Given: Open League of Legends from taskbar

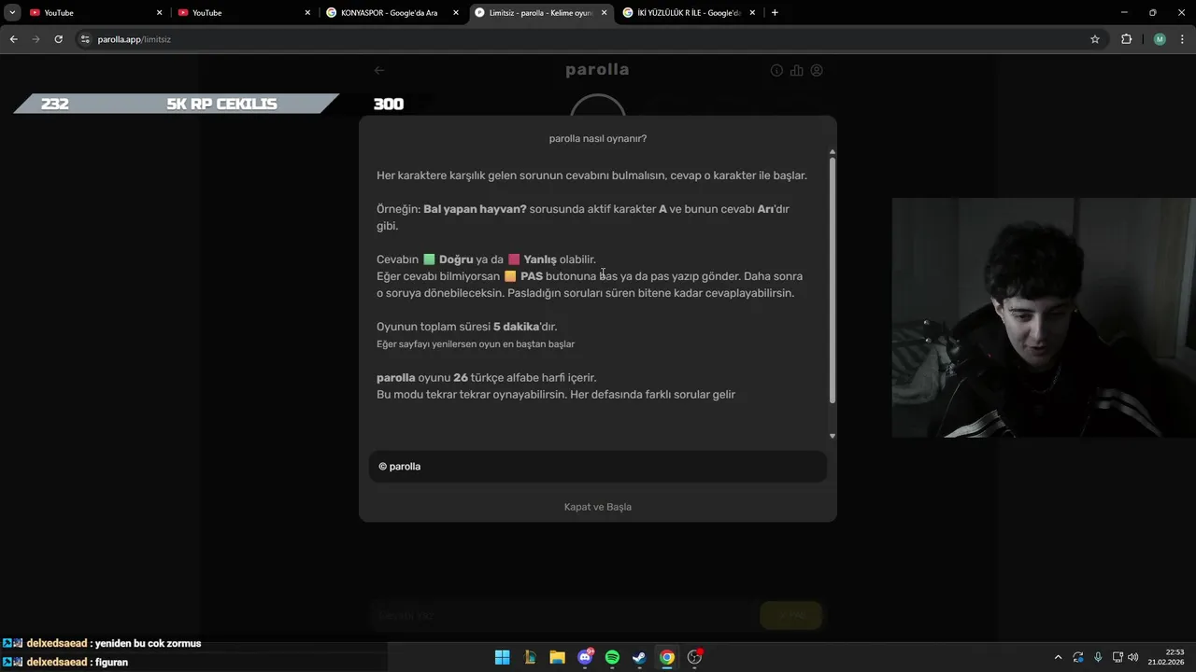Looking at the screenshot, I should [x=530, y=657].
